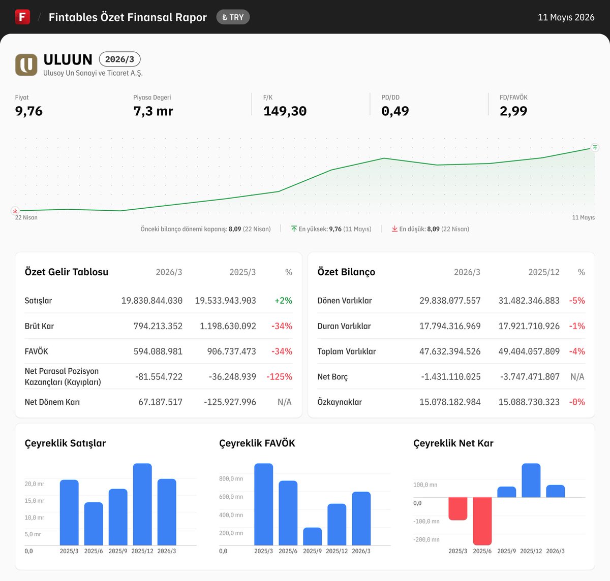Click Brüt Kar value 794.213.352
Image resolution: width=610 pixels, height=581 pixels.
(158, 326)
